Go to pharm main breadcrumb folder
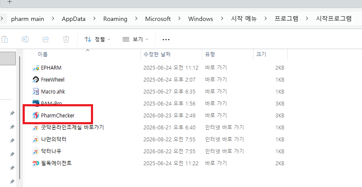The width and height of the screenshot is (362, 187). pos(27,19)
